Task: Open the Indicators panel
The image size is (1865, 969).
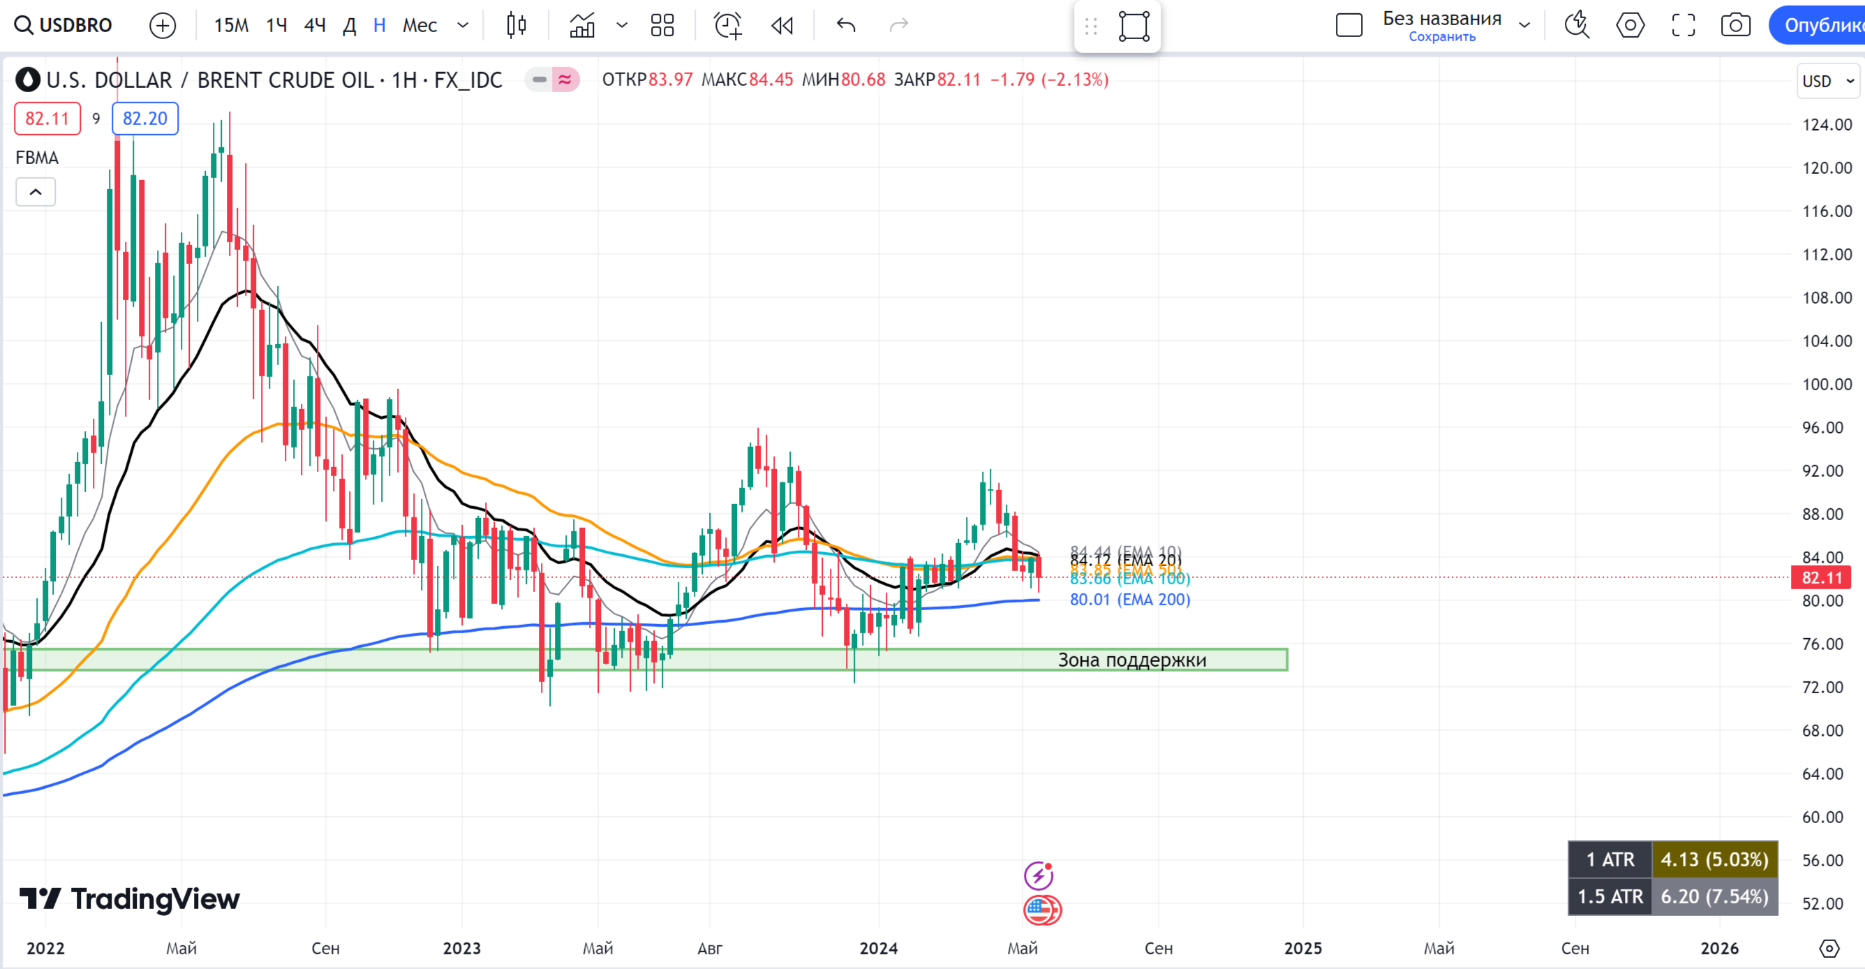Action: [582, 25]
